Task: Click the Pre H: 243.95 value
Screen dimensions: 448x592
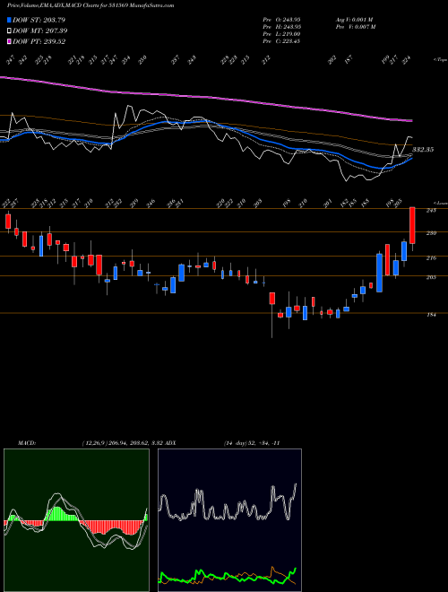Action: [x=281, y=26]
